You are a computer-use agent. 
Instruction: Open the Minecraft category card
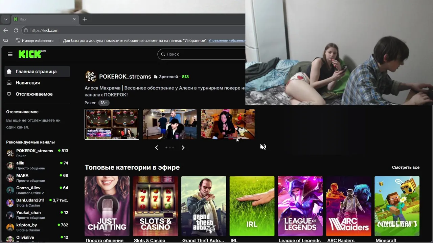[x=397, y=206]
